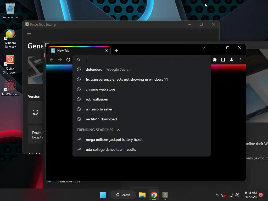
Task: Click Chrome's back navigation arrow
Action: point(52,60)
